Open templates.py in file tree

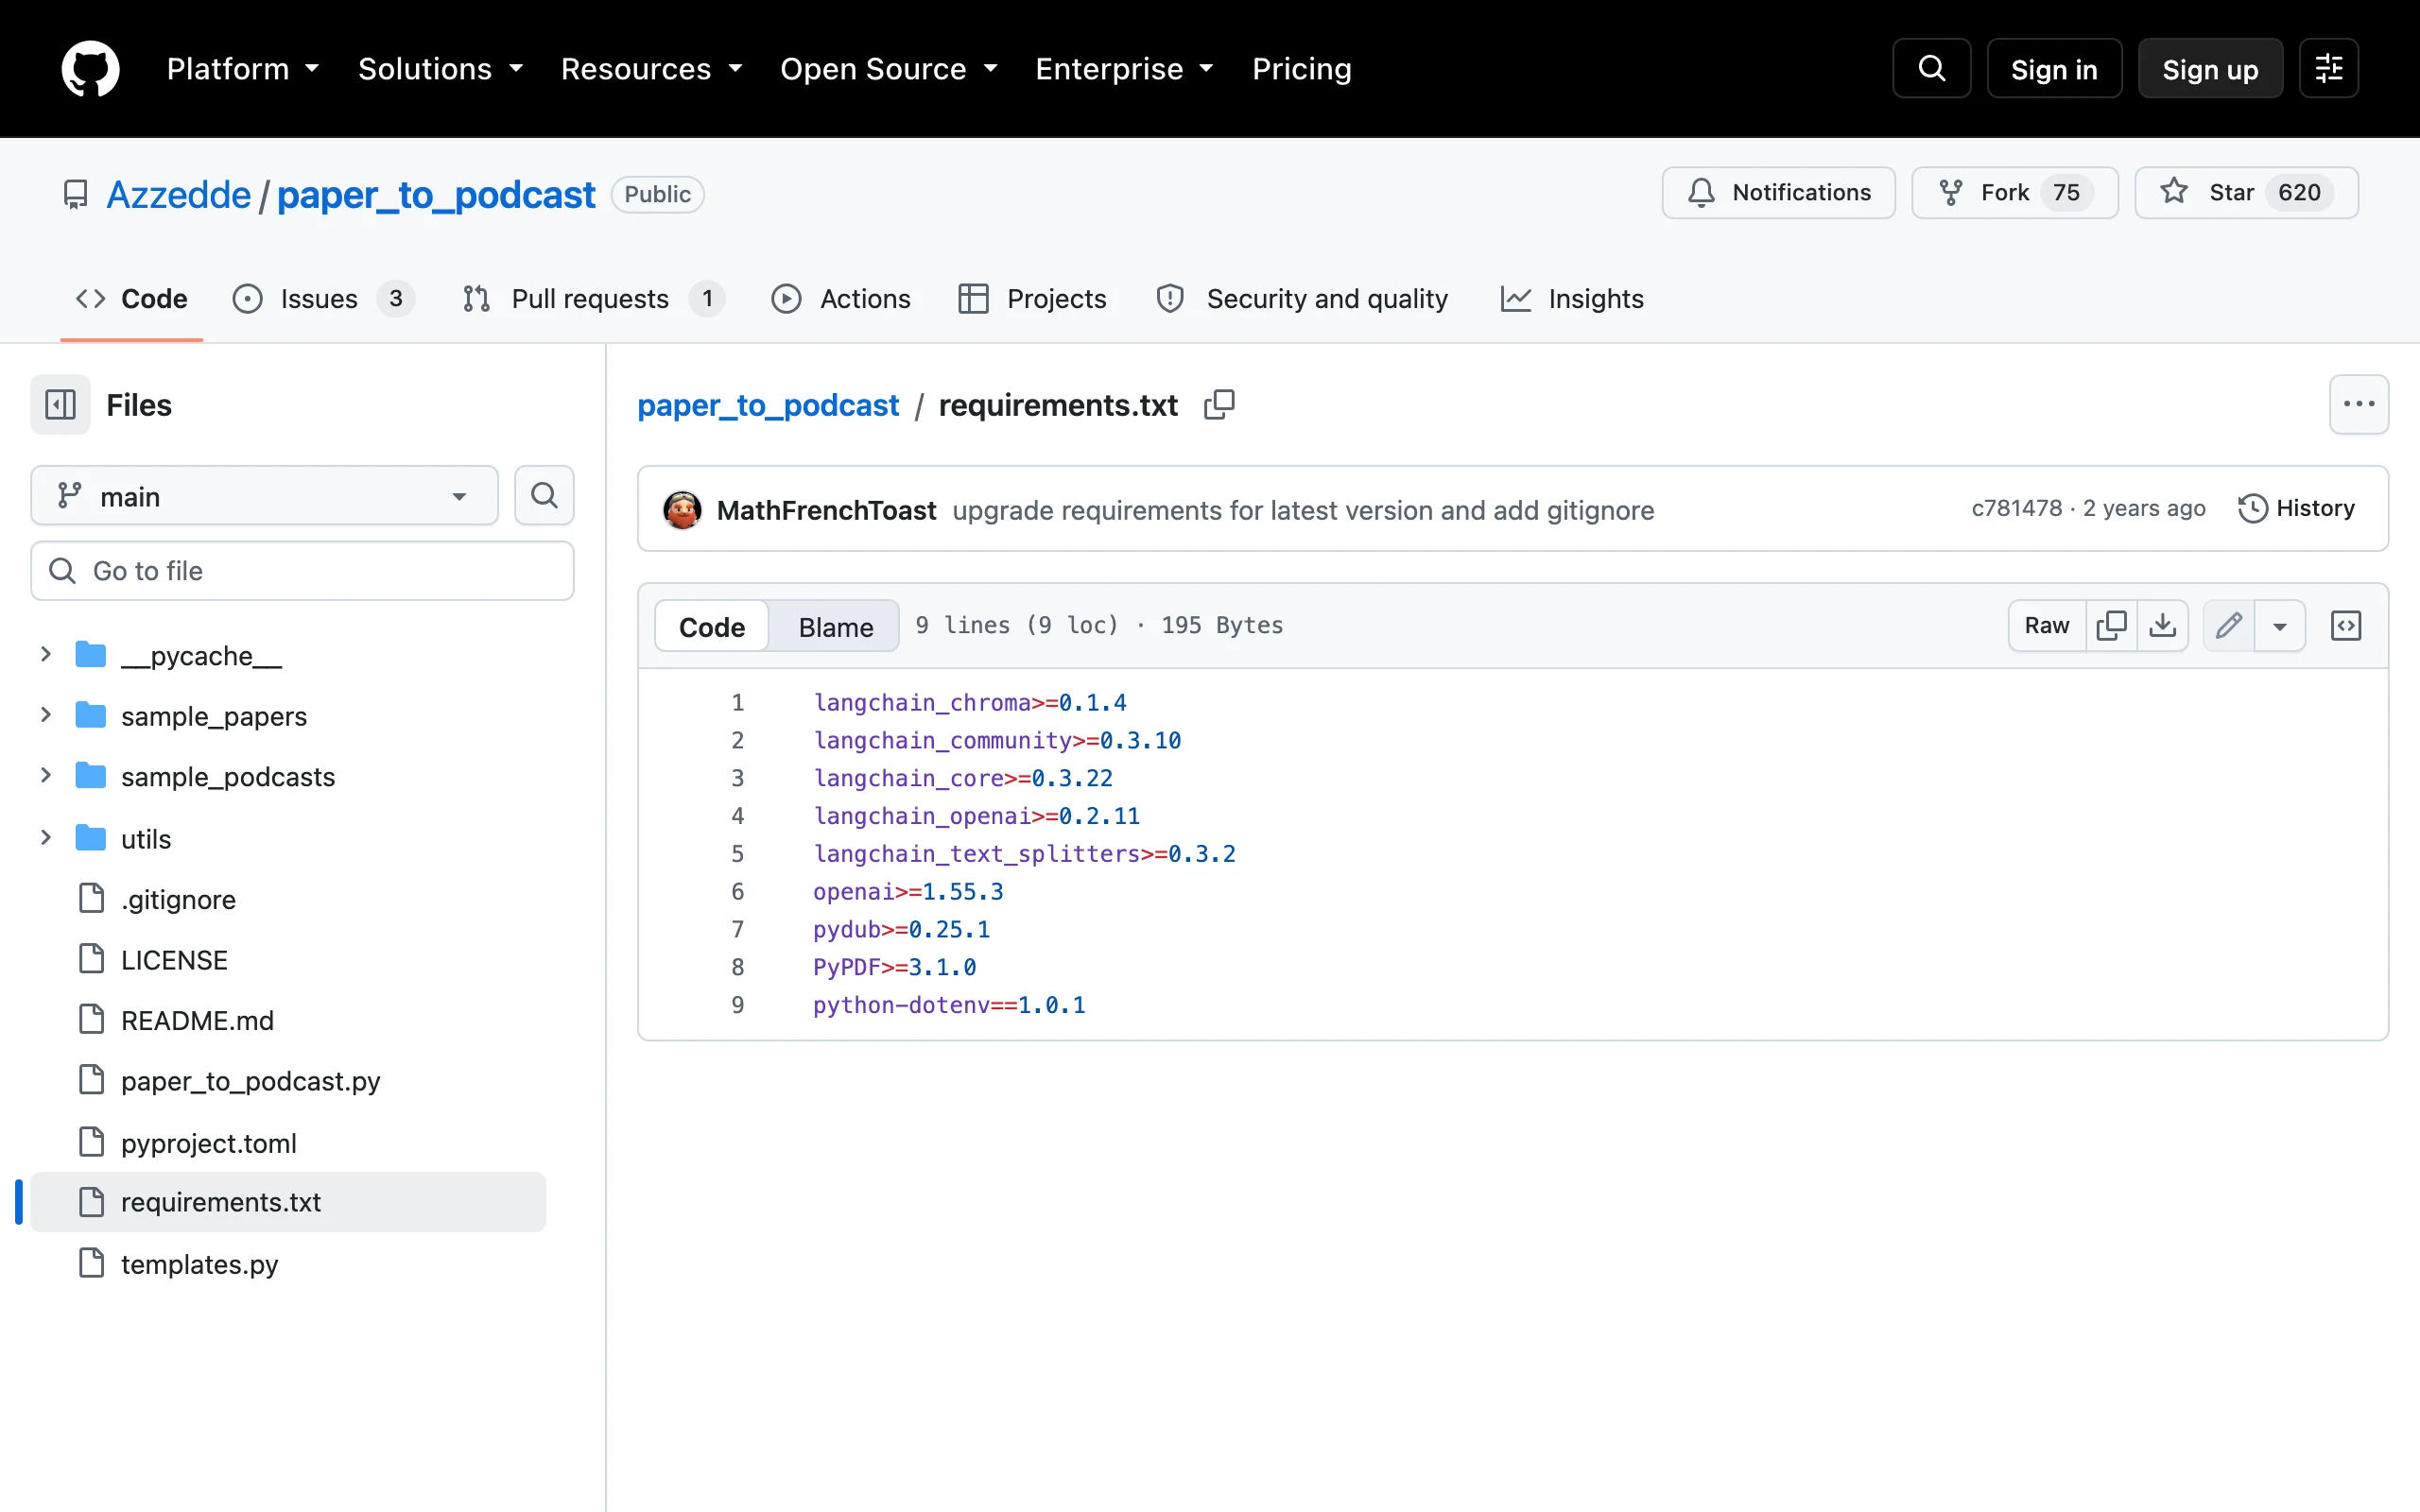199,1264
